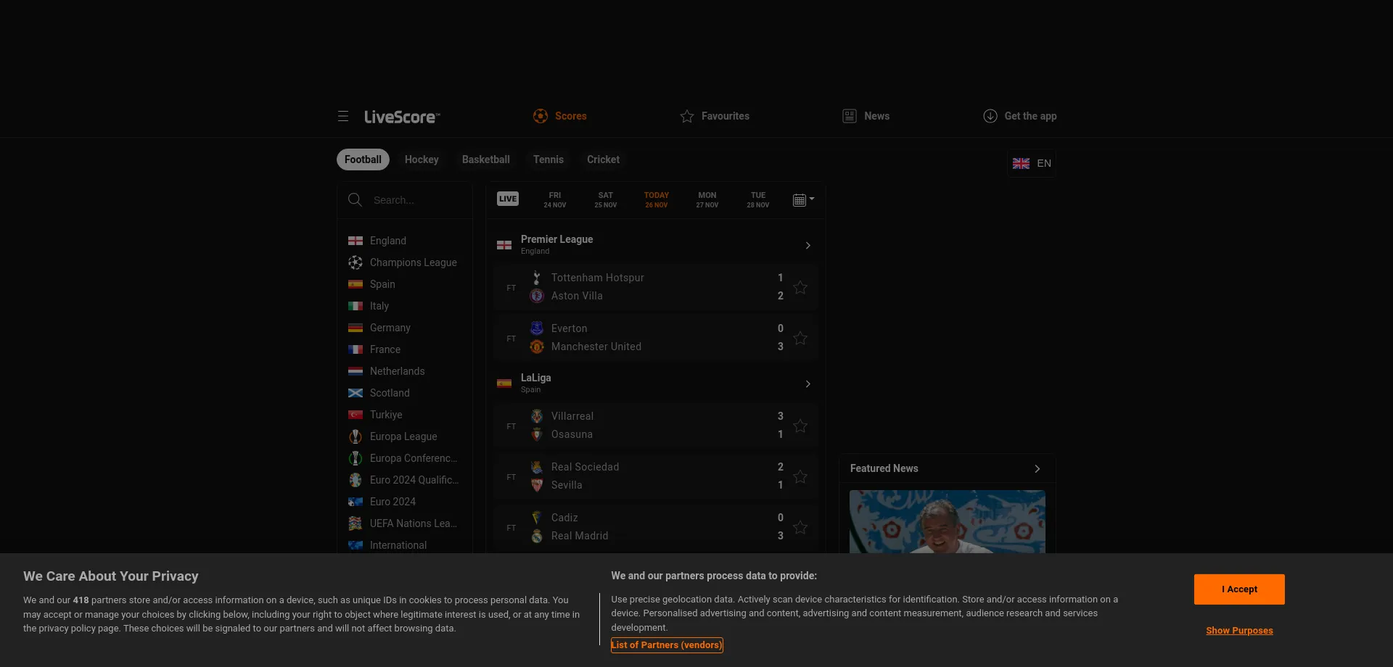Click the Manchester United crest

[537, 347]
